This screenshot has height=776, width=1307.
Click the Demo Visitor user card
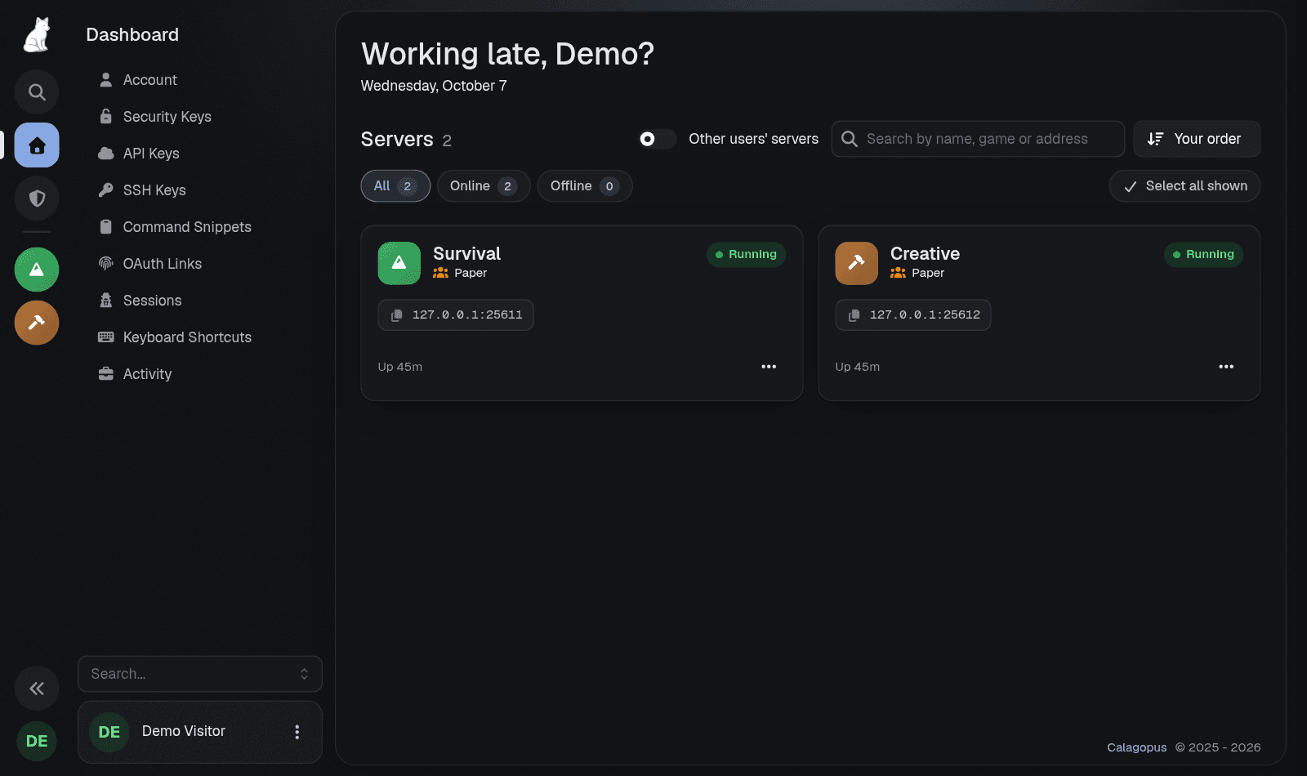tap(200, 732)
